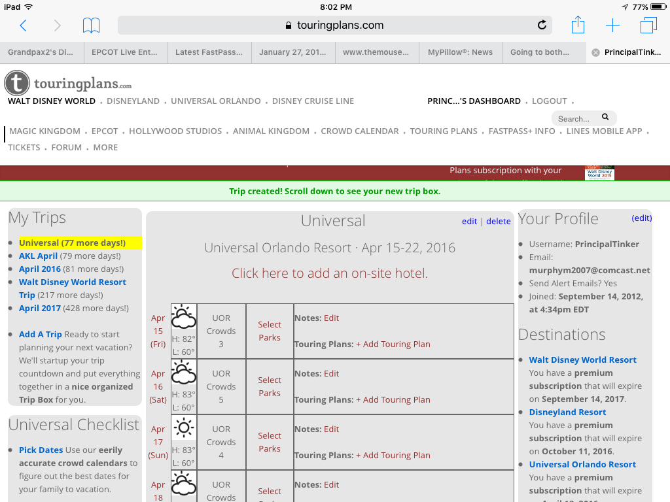Switch to EPCOT Live Ent... tab
The height and width of the screenshot is (502, 670).
[x=126, y=52]
